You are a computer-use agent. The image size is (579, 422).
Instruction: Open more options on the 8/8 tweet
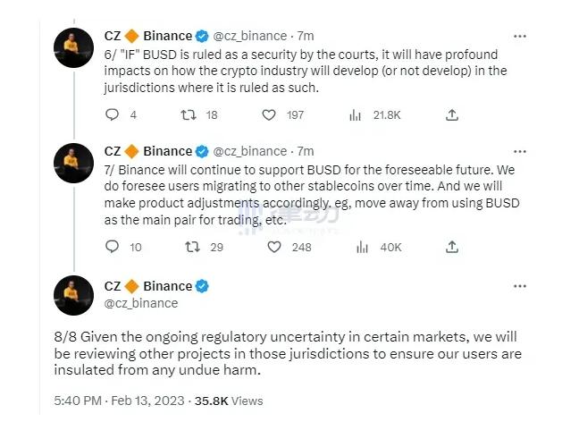519,286
